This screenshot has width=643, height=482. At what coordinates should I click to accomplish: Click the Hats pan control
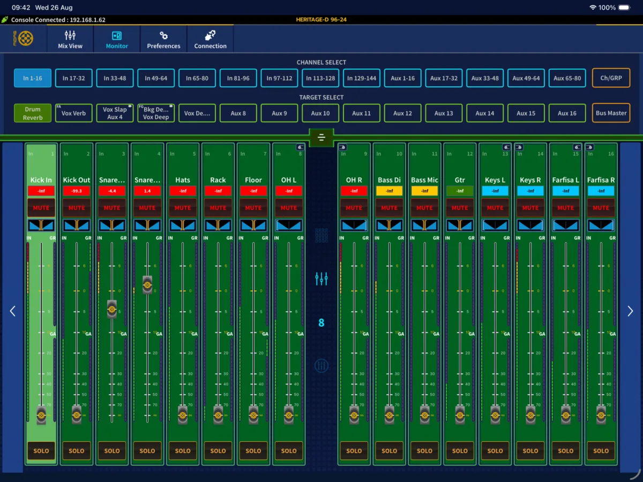(x=183, y=225)
